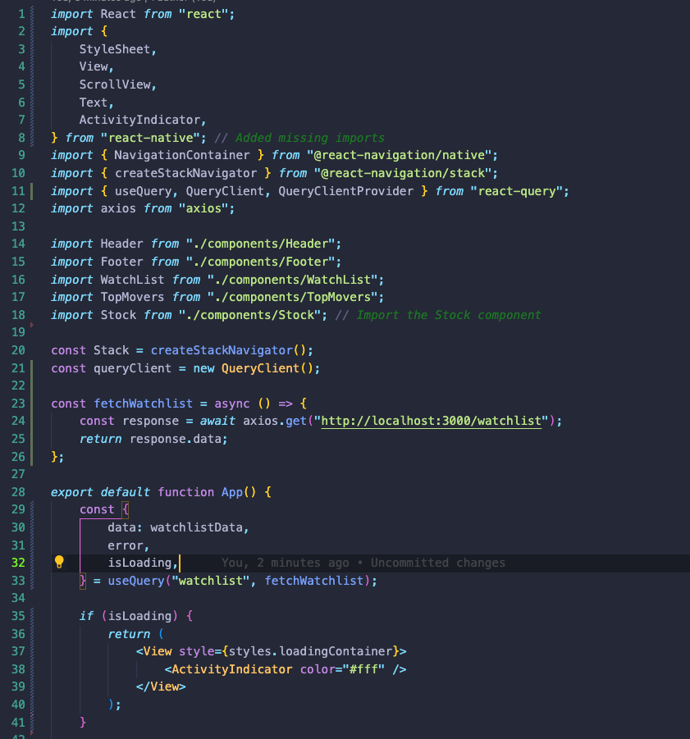Image resolution: width=690 pixels, height=739 pixels.
Task: Click the word StyleSheet in the import list
Action: pyautogui.click(x=115, y=49)
